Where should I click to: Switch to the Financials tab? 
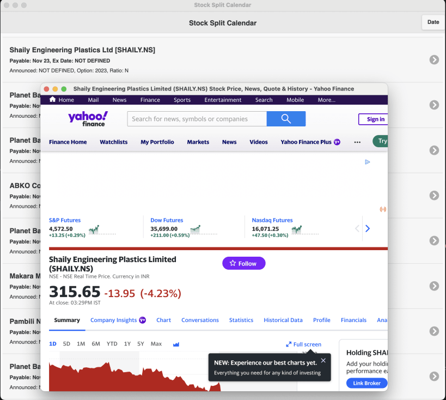click(x=353, y=320)
